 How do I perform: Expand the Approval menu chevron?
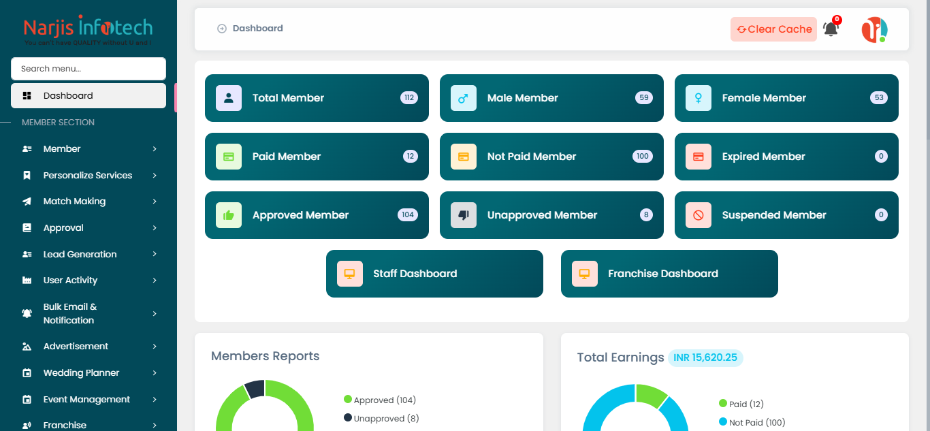[155, 228]
